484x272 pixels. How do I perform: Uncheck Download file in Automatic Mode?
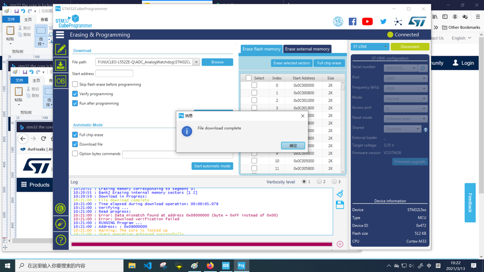pos(75,144)
